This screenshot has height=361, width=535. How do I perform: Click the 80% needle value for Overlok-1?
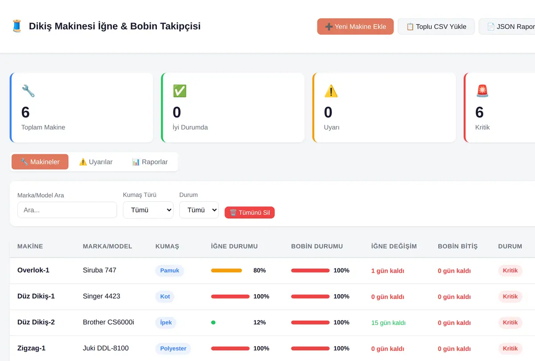point(259,271)
